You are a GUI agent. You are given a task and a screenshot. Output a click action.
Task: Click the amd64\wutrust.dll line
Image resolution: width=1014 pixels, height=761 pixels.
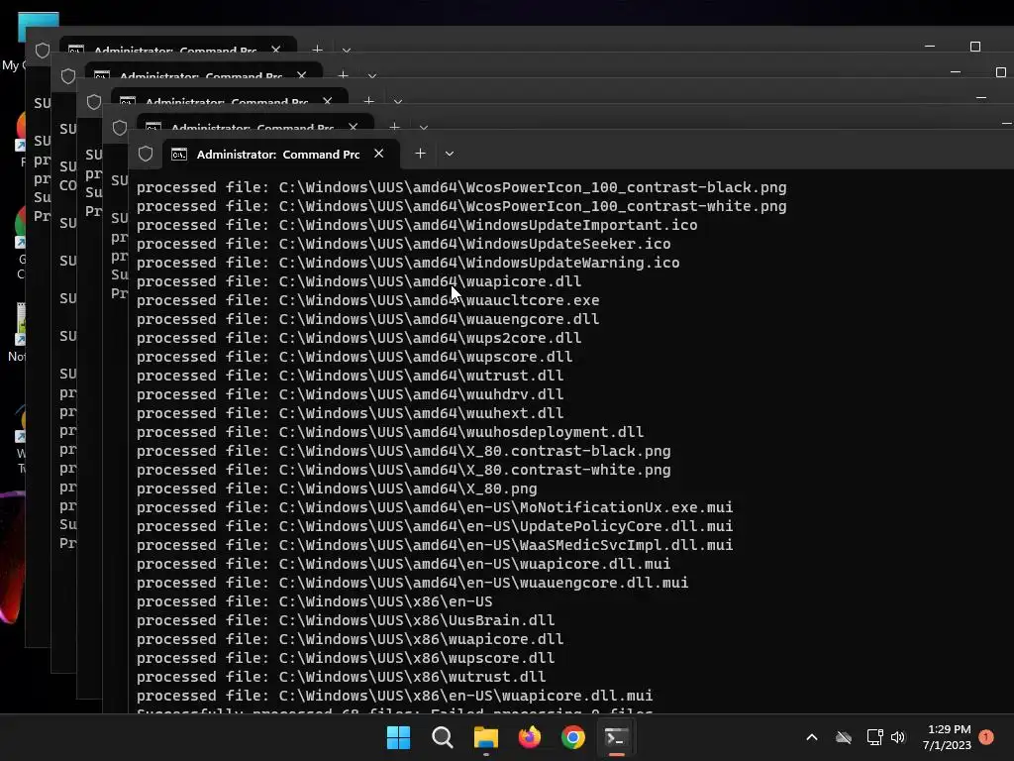(x=350, y=376)
